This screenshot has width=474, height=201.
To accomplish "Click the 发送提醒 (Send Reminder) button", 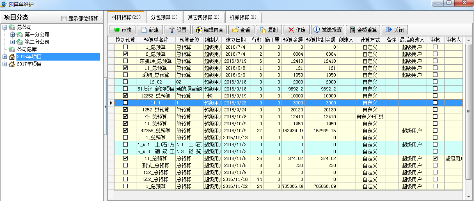I will (x=327, y=30).
